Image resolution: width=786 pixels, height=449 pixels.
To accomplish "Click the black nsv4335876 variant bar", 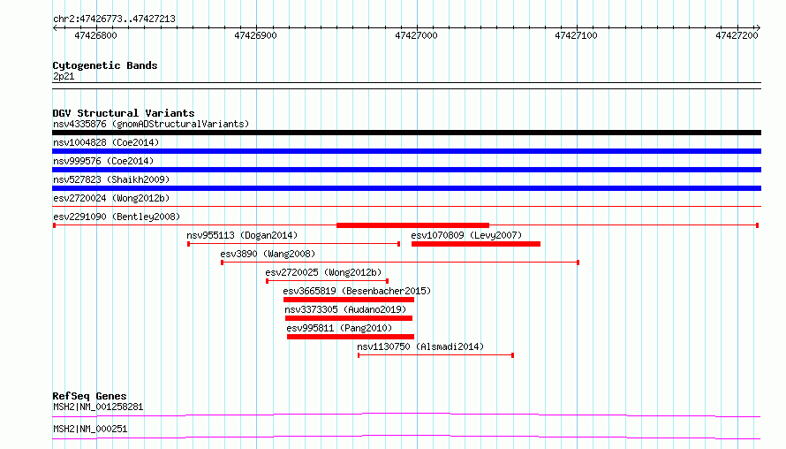I will coord(406,133).
